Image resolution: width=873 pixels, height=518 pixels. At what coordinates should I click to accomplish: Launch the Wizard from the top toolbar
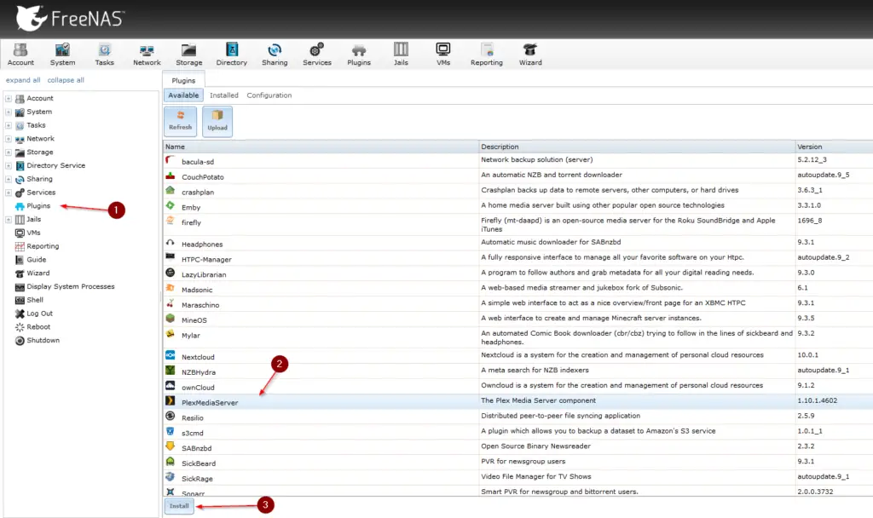pyautogui.click(x=530, y=55)
